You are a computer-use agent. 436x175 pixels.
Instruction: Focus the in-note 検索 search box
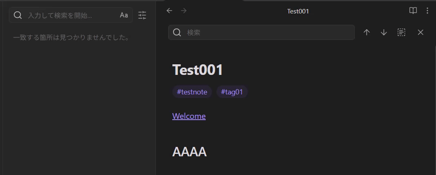point(261,33)
